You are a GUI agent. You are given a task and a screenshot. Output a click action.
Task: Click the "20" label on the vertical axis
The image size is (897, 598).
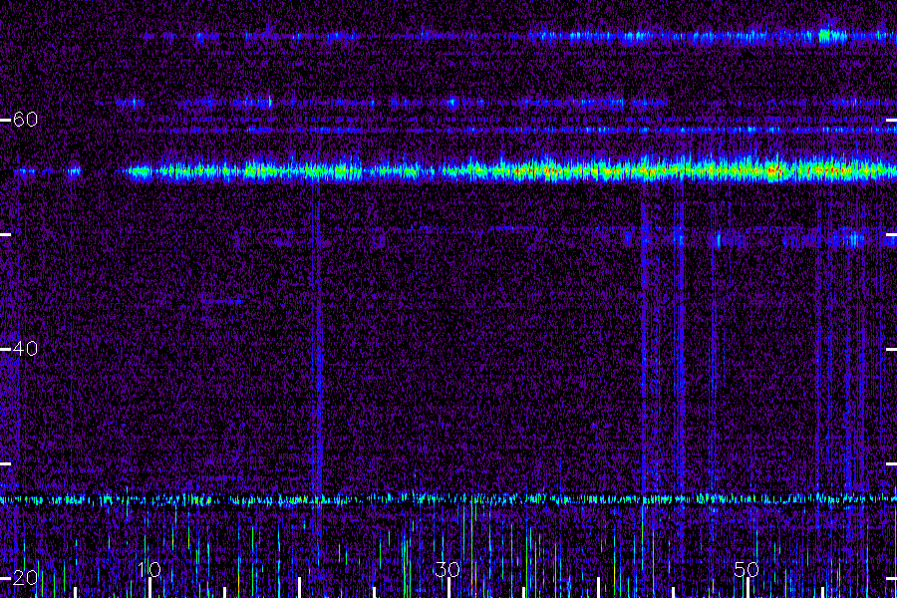pos(25,578)
